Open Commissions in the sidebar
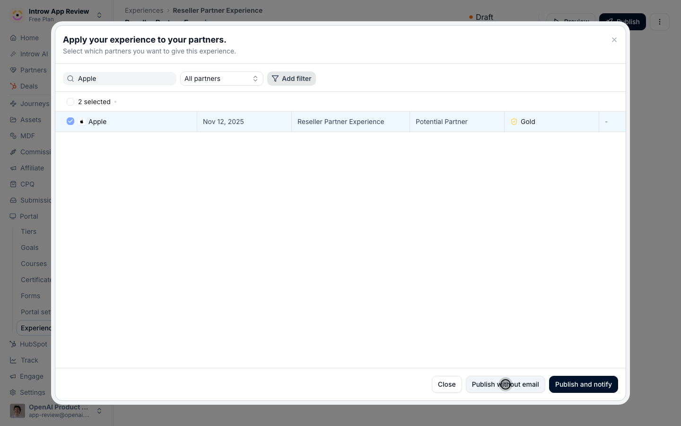Image resolution: width=681 pixels, height=426 pixels. 35,152
